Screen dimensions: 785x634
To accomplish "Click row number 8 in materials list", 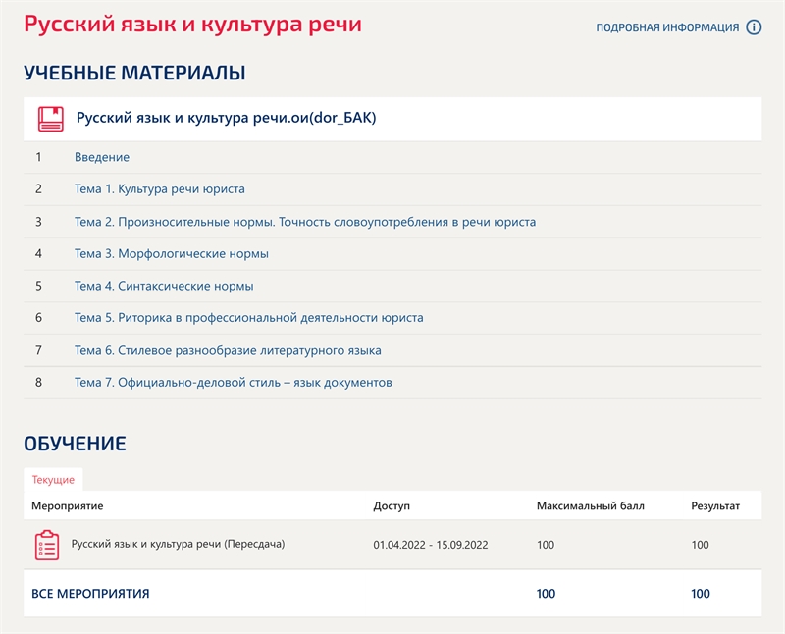I will pos(38,383).
